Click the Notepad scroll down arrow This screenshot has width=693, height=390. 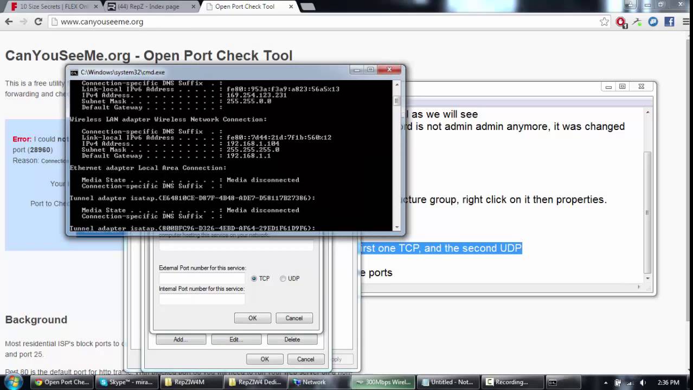click(647, 278)
